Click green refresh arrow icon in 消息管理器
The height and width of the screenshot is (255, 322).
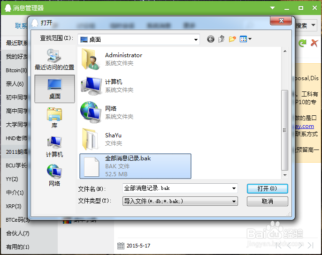click(302, 43)
